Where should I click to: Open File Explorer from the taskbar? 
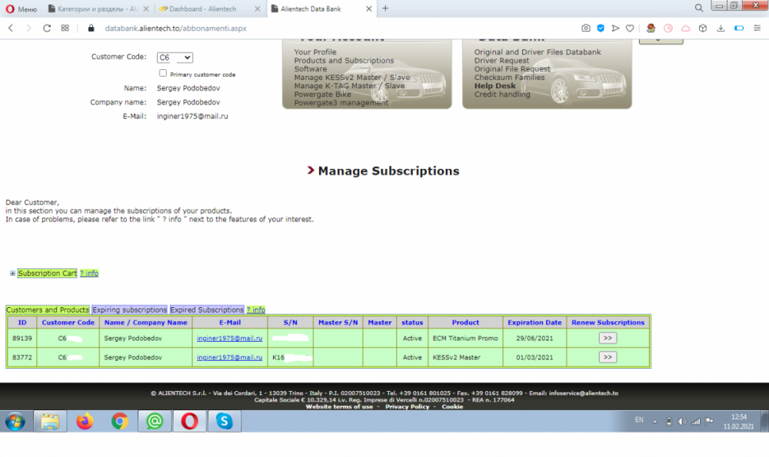[50, 421]
